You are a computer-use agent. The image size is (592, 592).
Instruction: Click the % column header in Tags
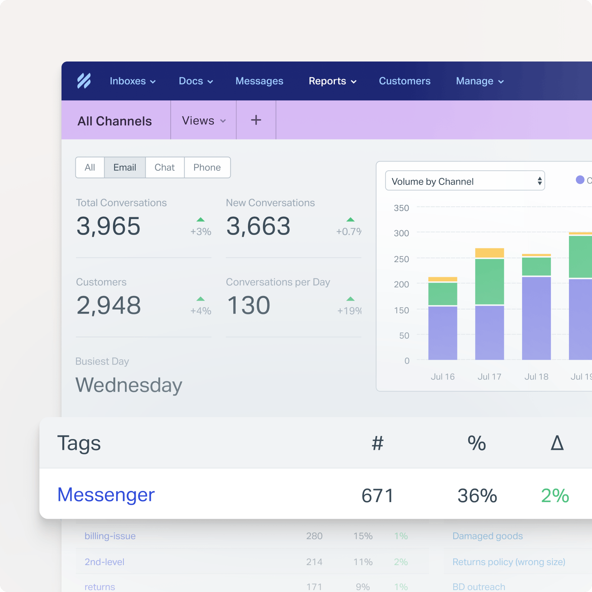pyautogui.click(x=477, y=443)
